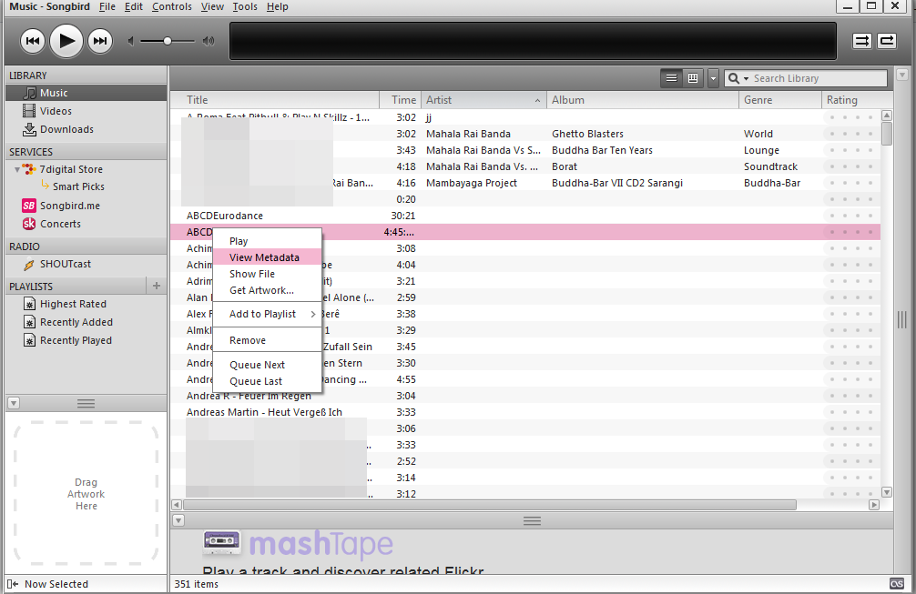Collapse the artwork pane with arrow button
The height and width of the screenshot is (594, 916).
pos(14,403)
